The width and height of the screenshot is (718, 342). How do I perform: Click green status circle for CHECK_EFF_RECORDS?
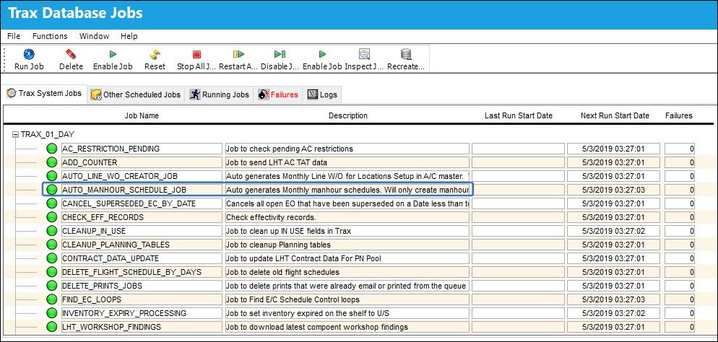tap(52, 217)
